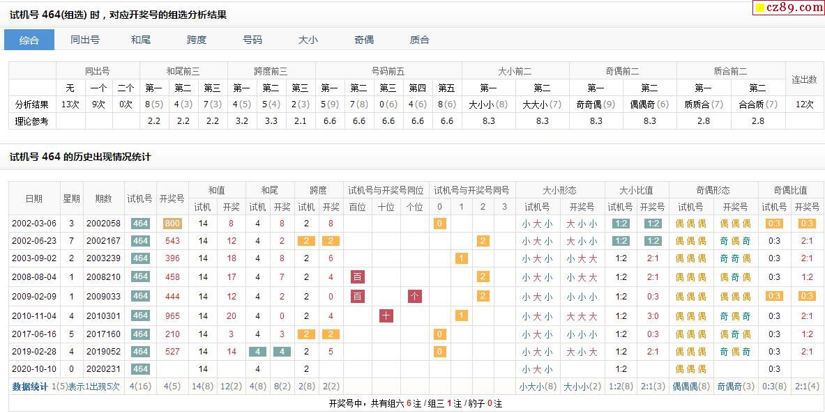This screenshot has height=413, width=825.
Task: Open the 号码 analysis tab
Action: (x=252, y=40)
